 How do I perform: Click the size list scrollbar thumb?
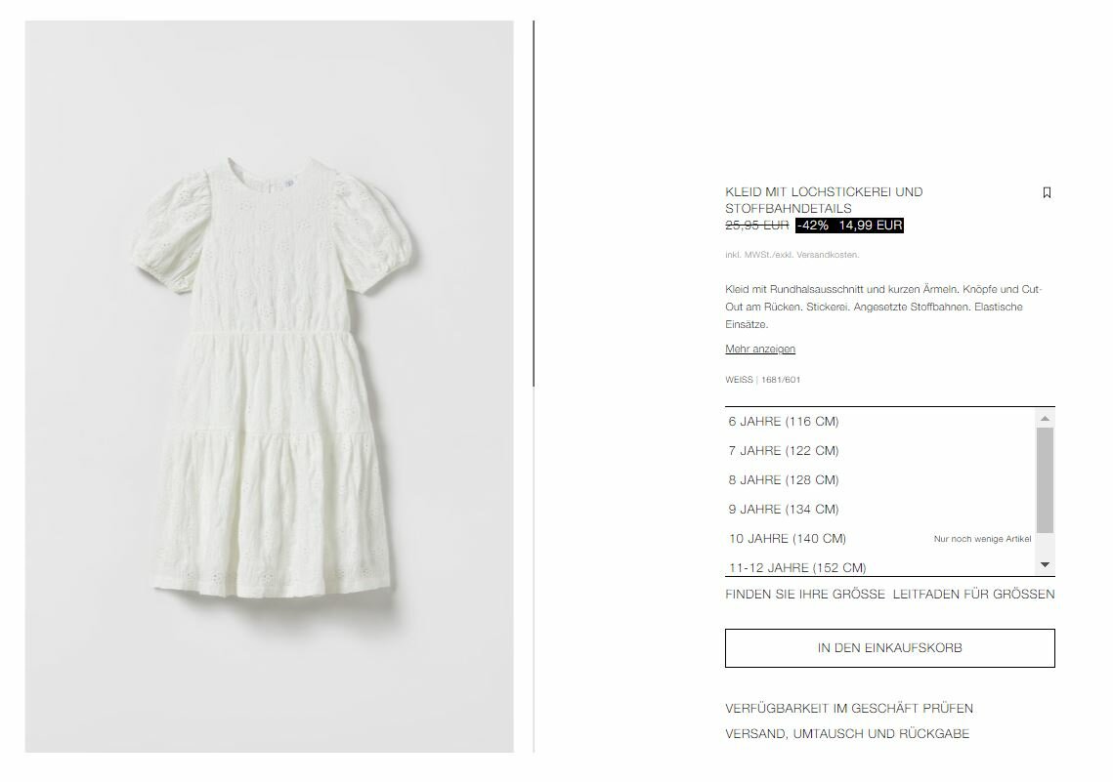[1045, 480]
